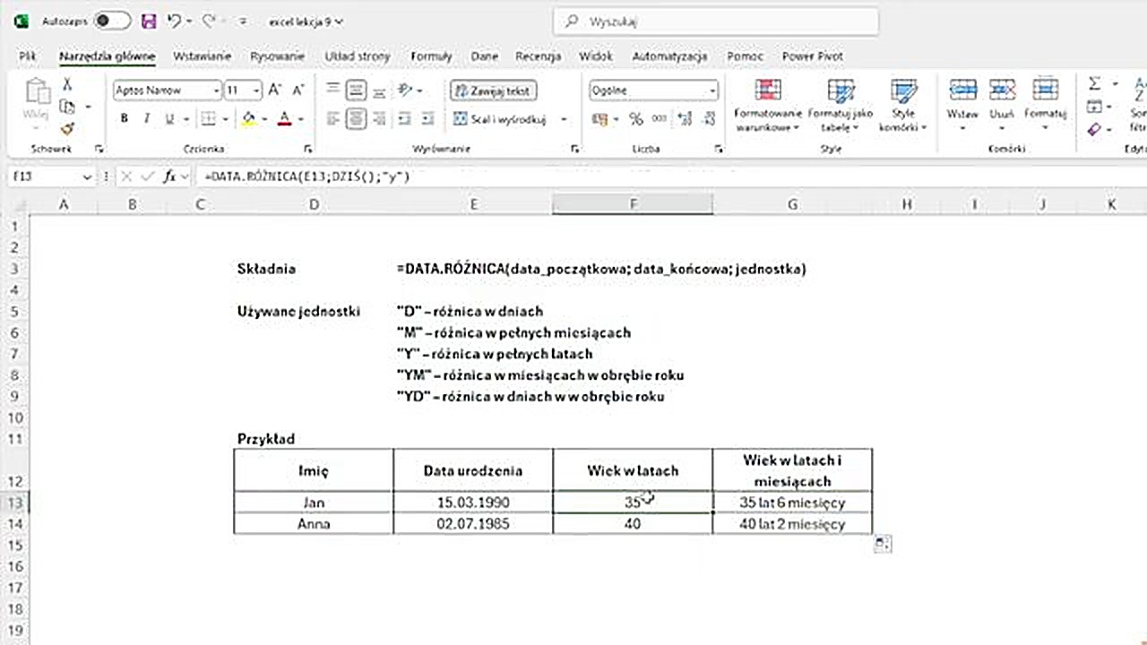Click the Usuń cells icon
This screenshot has width=1147, height=645.
(x=1002, y=99)
